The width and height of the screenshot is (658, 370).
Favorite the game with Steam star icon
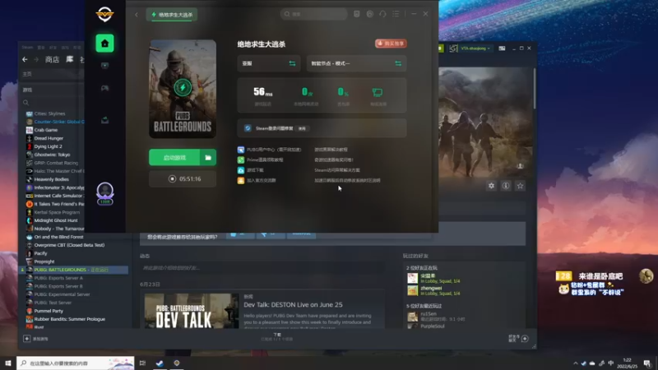click(521, 186)
